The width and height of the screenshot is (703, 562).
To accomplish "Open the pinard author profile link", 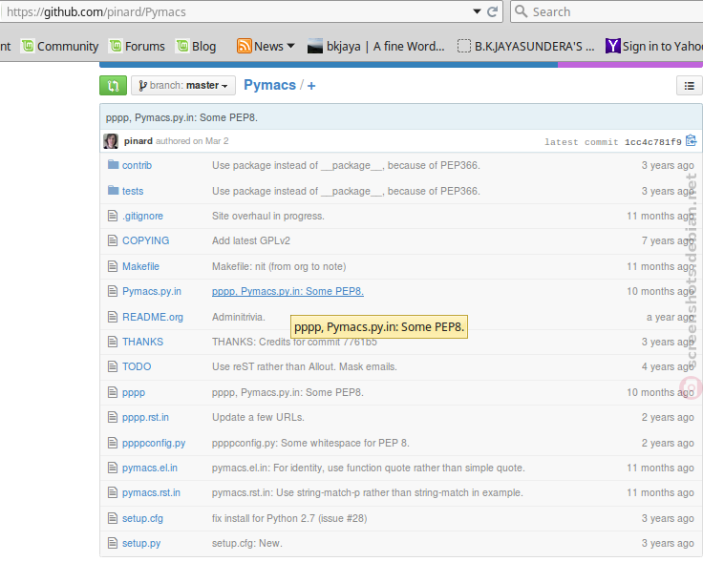I will (x=138, y=141).
